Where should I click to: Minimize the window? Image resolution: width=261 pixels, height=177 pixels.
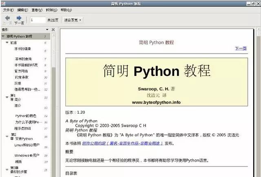click(249, 4)
